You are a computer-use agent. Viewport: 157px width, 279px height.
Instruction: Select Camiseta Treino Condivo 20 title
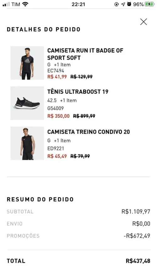[x=89, y=132]
